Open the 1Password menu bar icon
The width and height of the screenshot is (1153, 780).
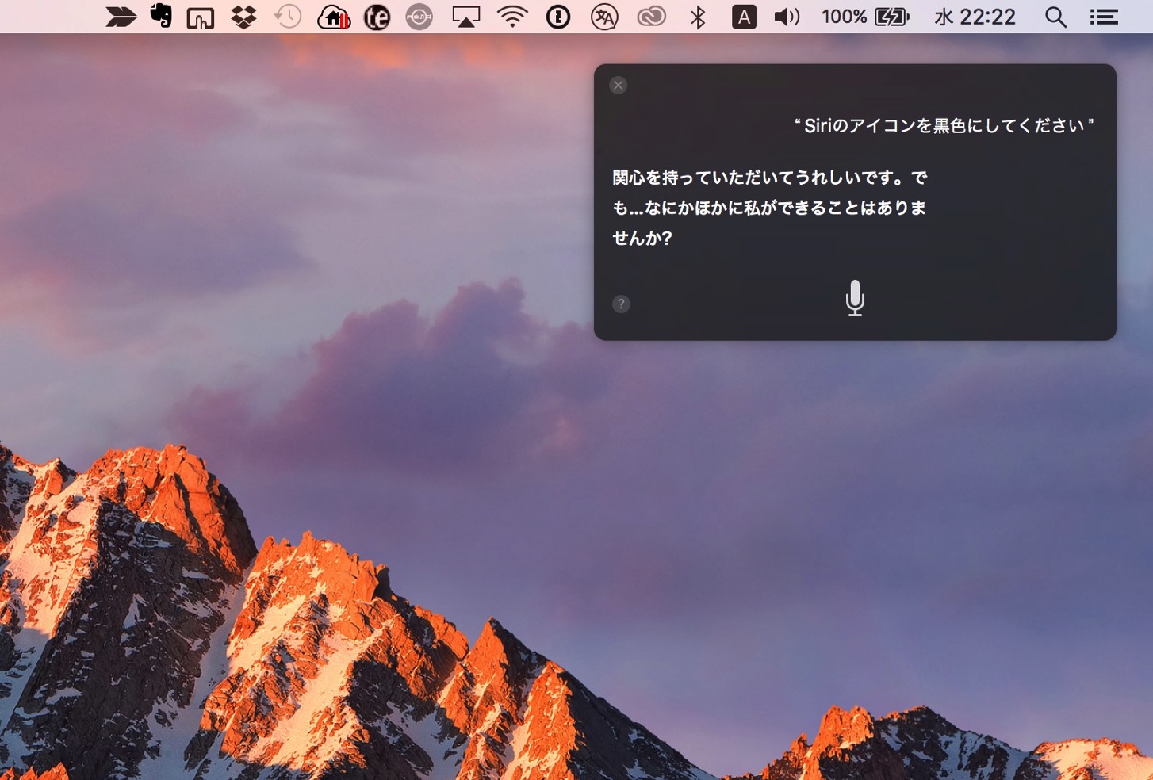[x=558, y=17]
